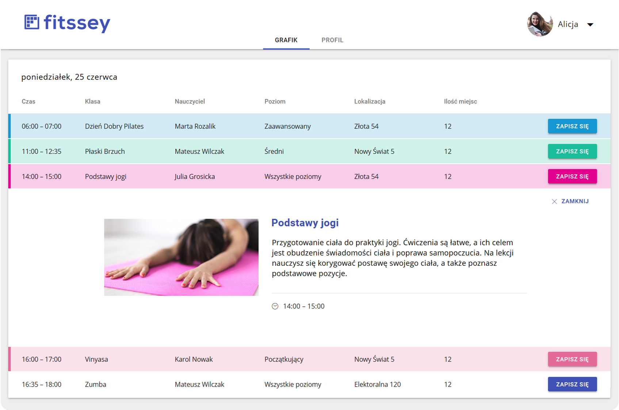Screen dimensions: 619x410
Task: Click the Czas column header
Action: 28,101
